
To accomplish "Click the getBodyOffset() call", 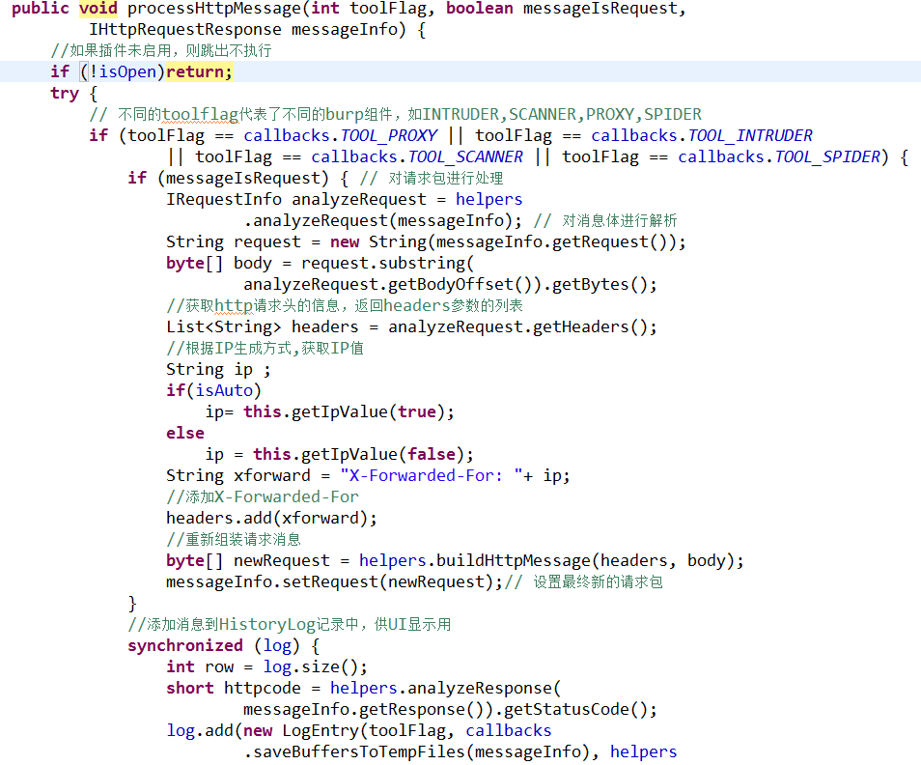I will pyautogui.click(x=460, y=284).
